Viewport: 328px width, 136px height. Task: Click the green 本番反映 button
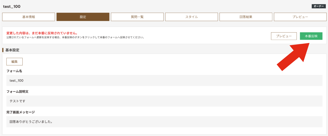pos(311,36)
